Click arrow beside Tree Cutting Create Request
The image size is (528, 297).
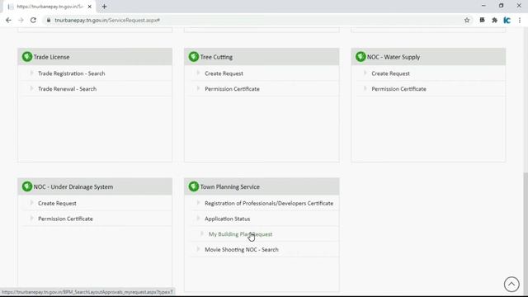198,73
